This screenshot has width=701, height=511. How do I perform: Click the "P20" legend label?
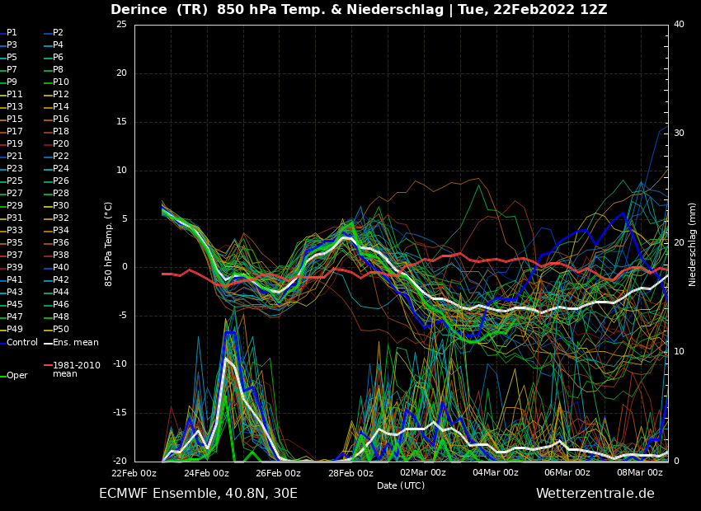pyautogui.click(x=61, y=144)
